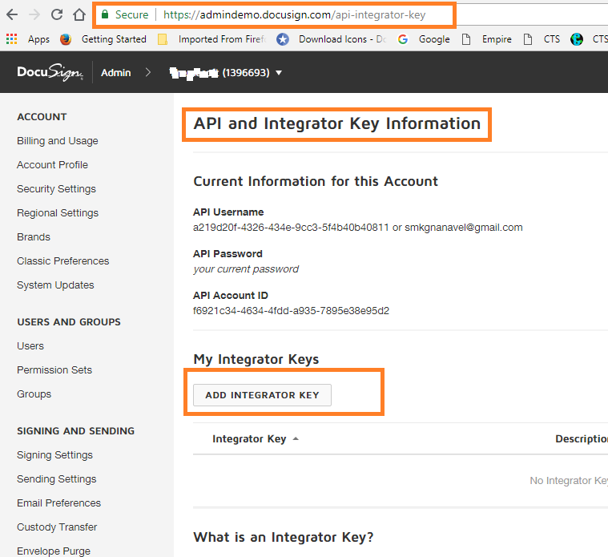Screen dimensions: 608x557
Task: Open Sending Settings
Action: pos(57,479)
